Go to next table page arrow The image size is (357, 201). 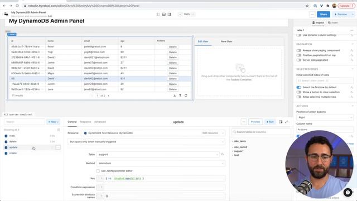tap(108, 95)
